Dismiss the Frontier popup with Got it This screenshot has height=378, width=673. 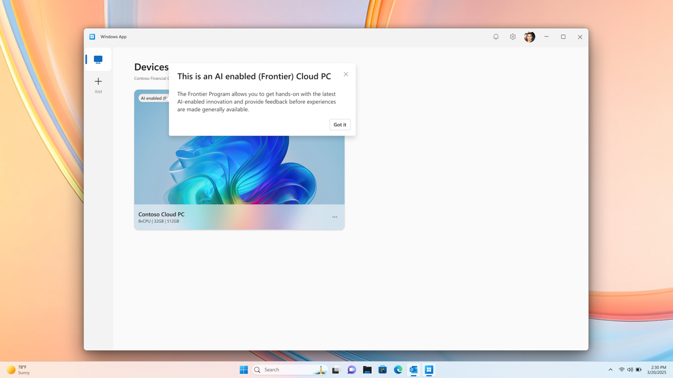[340, 124]
